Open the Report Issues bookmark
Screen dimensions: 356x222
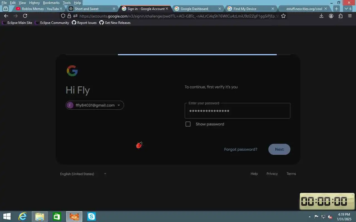(84, 23)
